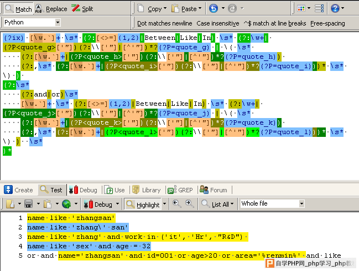Expand the test toolbar Debug dropdown
The width and height of the screenshot is (359, 271).
117,203
